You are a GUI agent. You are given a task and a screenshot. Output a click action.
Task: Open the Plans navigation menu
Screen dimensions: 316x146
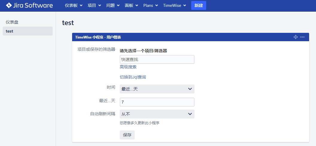[151, 5]
